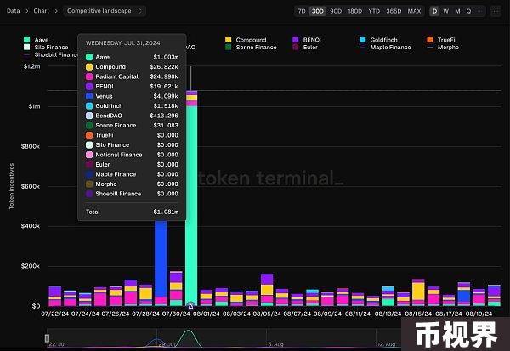Select the 90D time range

(336, 11)
